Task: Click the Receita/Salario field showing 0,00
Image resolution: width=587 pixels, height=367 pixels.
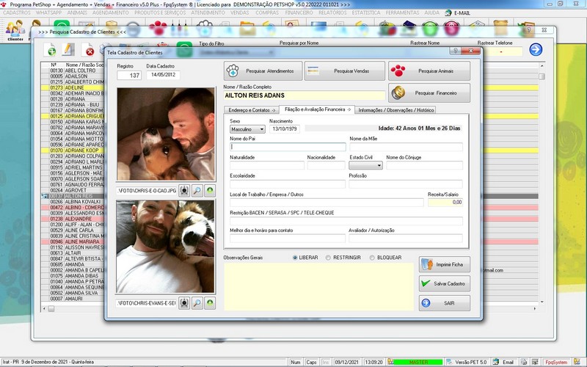Action: pos(445,203)
